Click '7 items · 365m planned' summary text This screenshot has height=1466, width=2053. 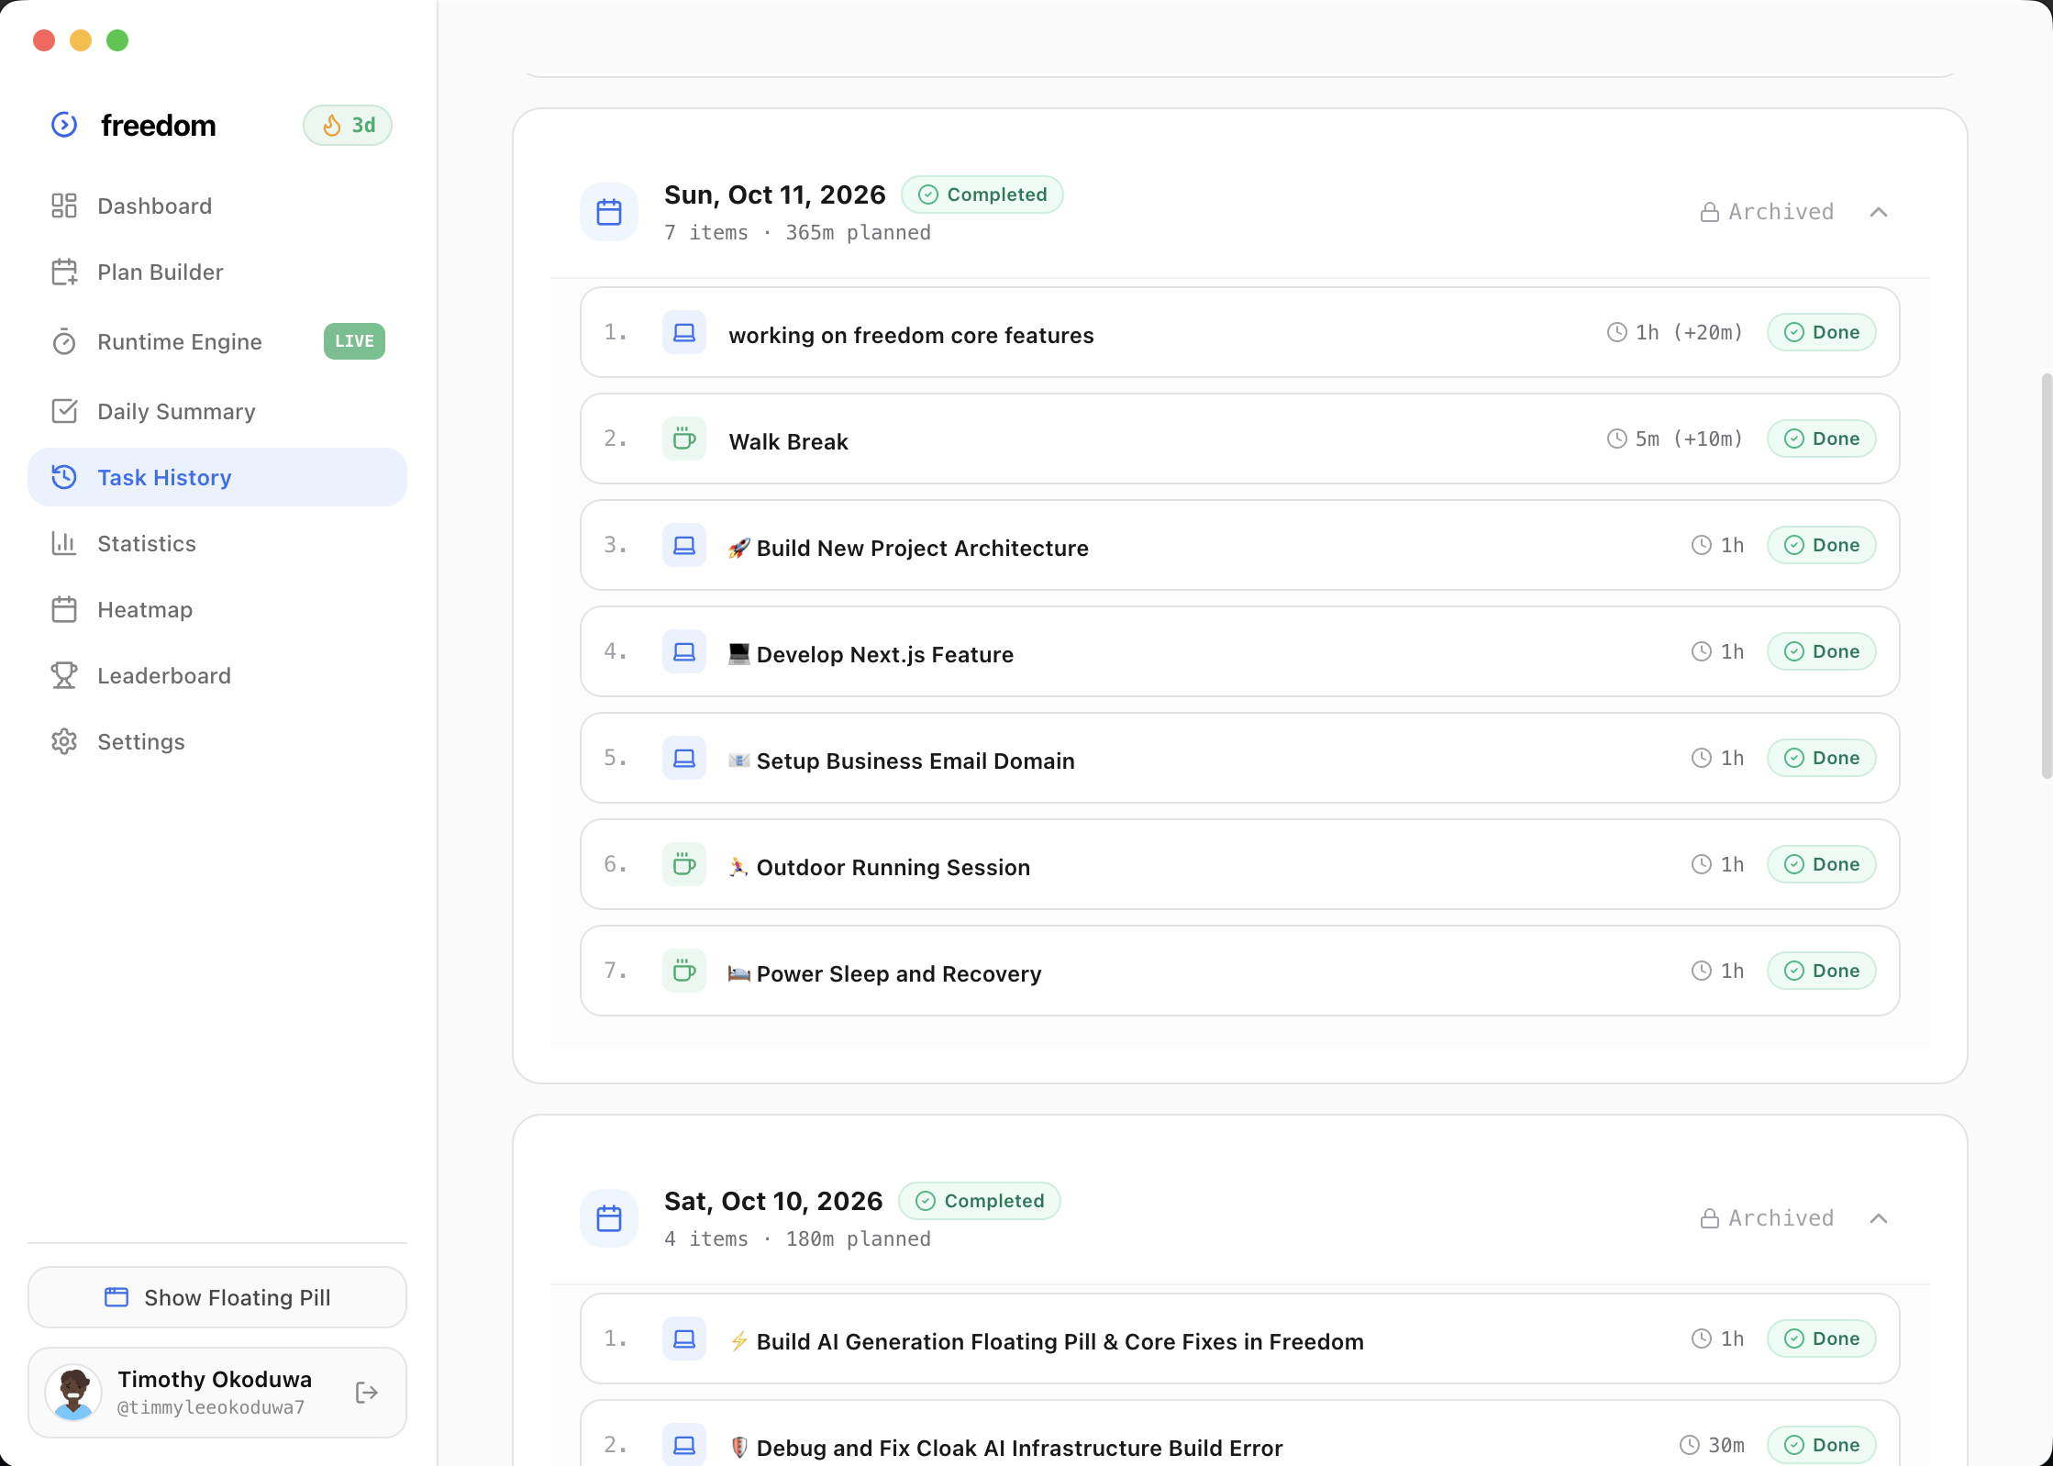797,233
